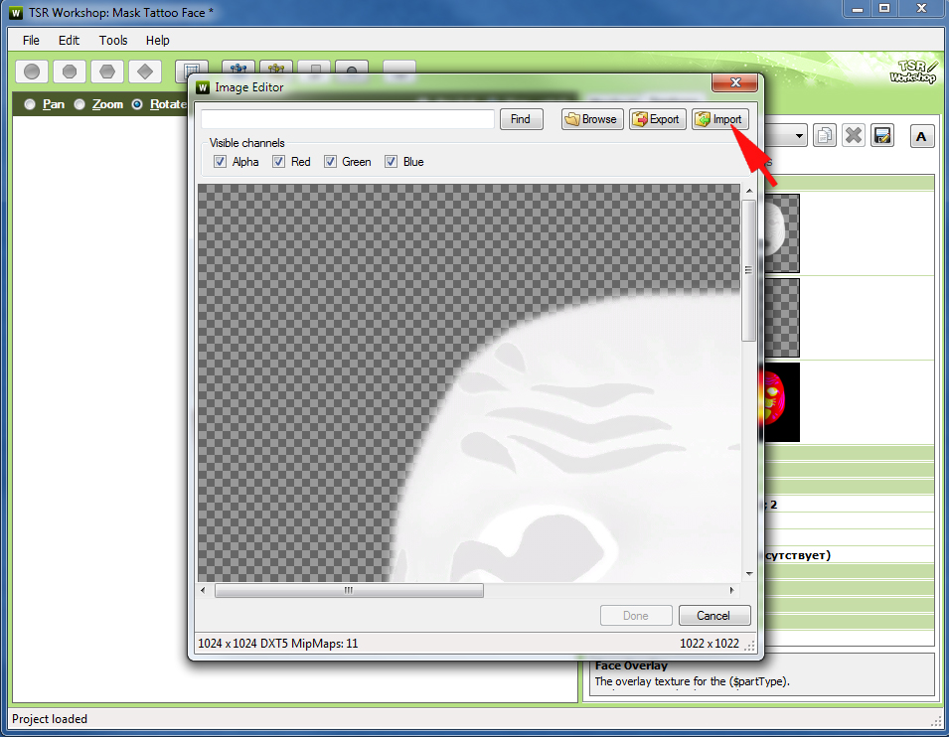Click the search text field in the Image Editor
The height and width of the screenshot is (737, 949).
pyautogui.click(x=348, y=119)
